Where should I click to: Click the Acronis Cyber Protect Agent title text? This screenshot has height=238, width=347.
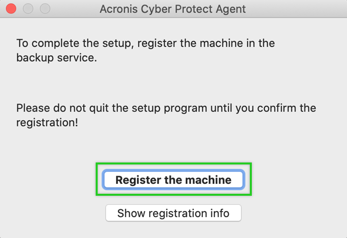coord(173,9)
